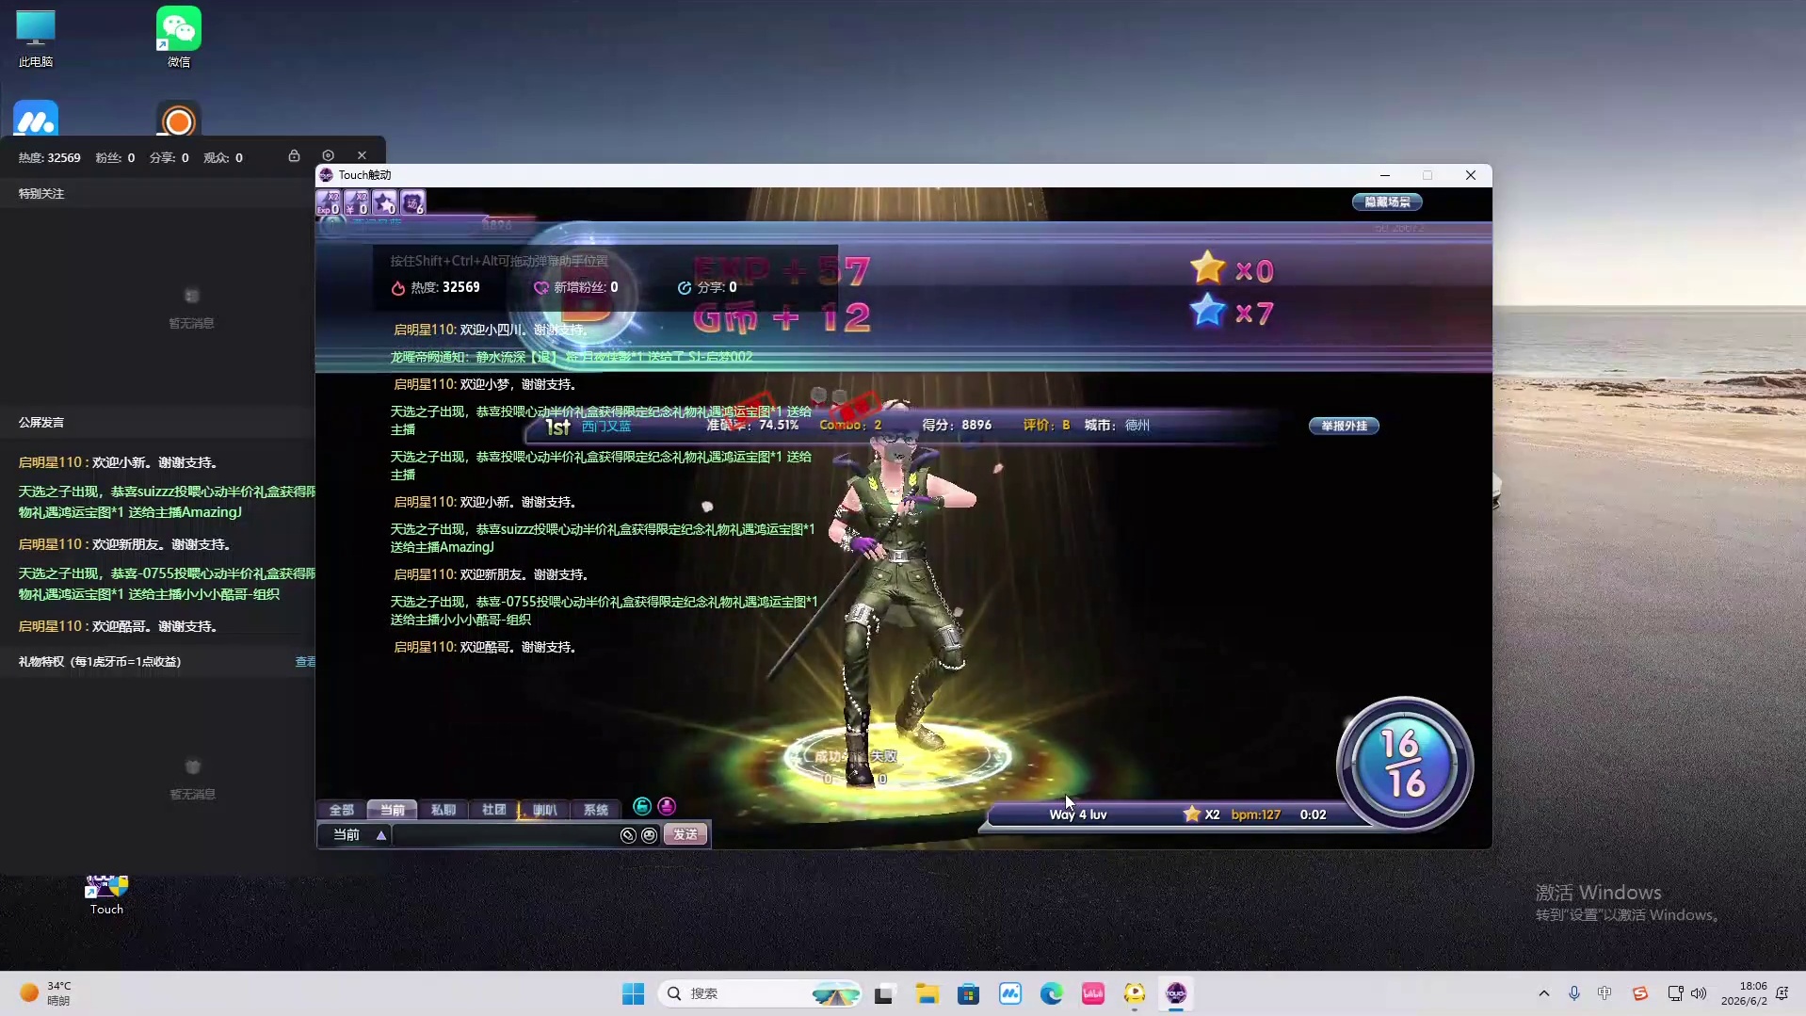Open File Explorer from the taskbar
The image size is (1806, 1016).
[x=927, y=993]
